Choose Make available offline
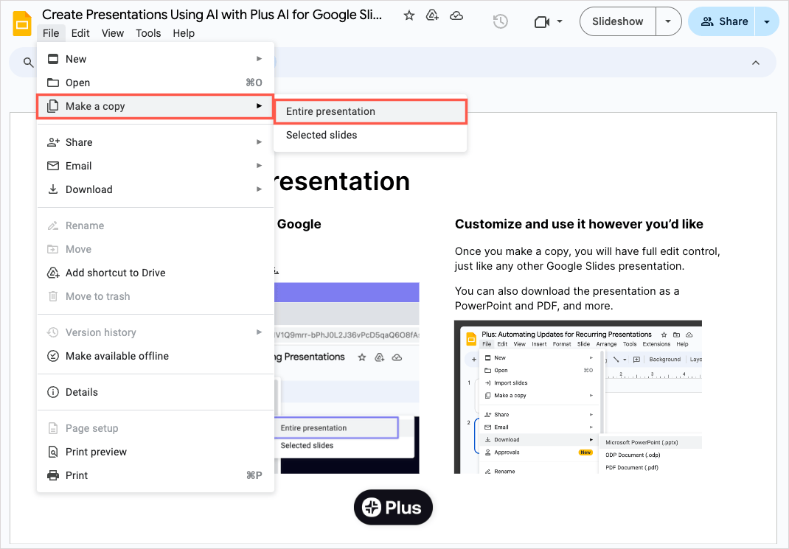 156,357
